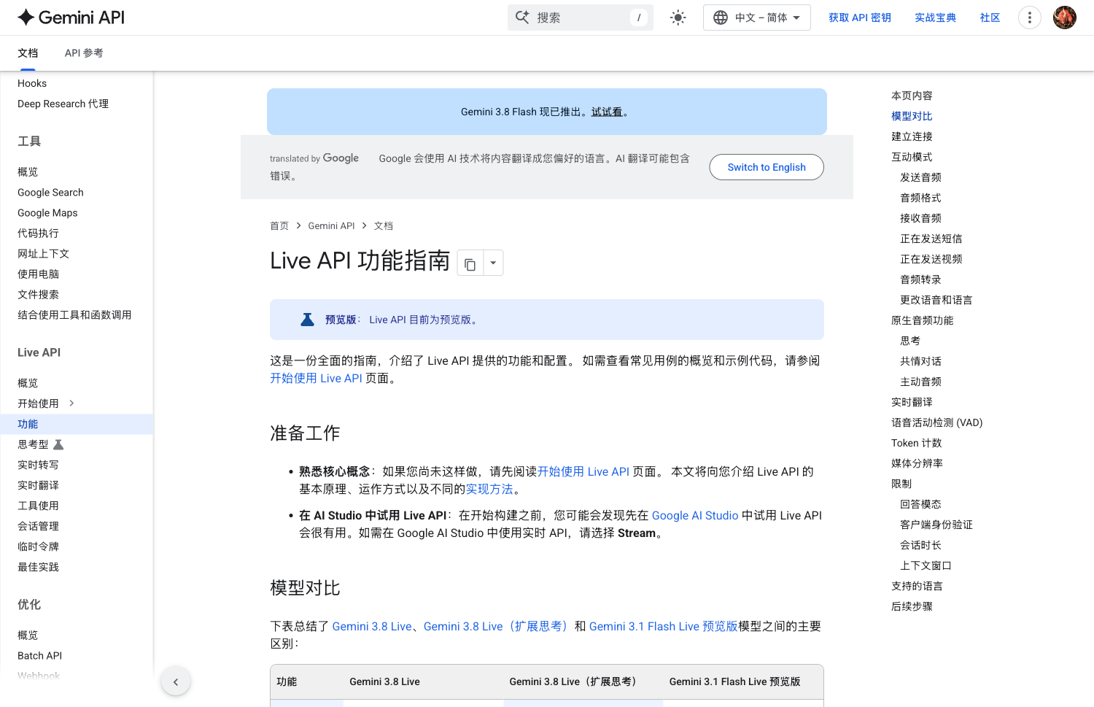Click 获取 API 密钥 link

pyautogui.click(x=860, y=18)
